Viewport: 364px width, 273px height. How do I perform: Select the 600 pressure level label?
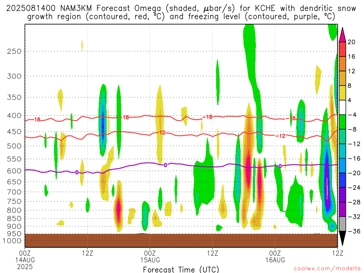pos(14,171)
